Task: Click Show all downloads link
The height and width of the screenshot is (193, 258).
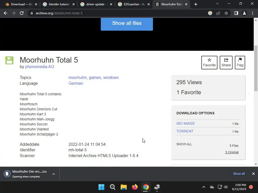Action: [239, 174]
